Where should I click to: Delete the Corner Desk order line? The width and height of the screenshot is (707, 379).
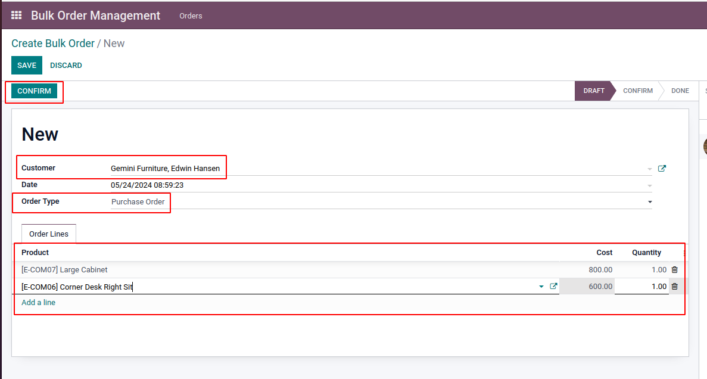(x=674, y=286)
